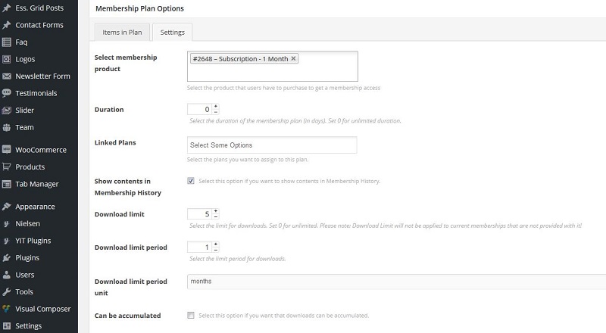Switch to the Items in Plan tab
This screenshot has width=606, height=333.
122,33
